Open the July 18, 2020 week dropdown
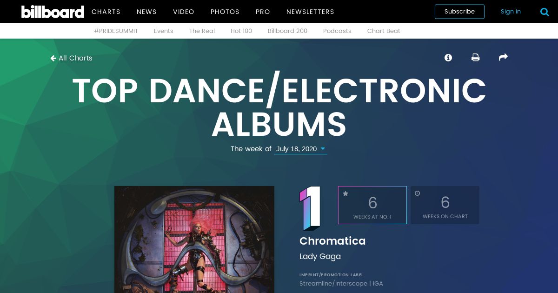 click(x=300, y=149)
